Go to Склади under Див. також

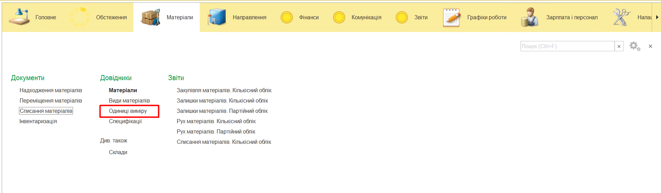coord(118,152)
